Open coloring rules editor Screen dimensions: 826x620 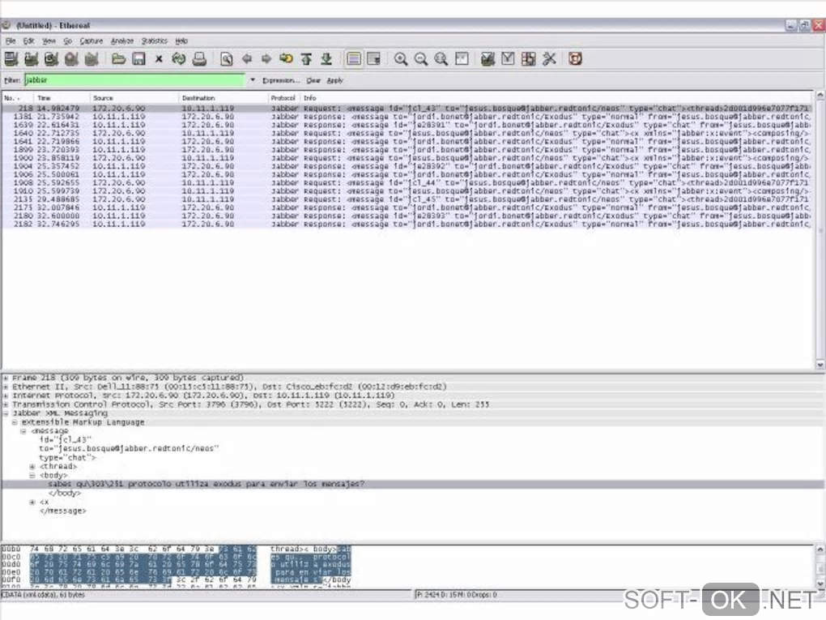click(x=528, y=59)
